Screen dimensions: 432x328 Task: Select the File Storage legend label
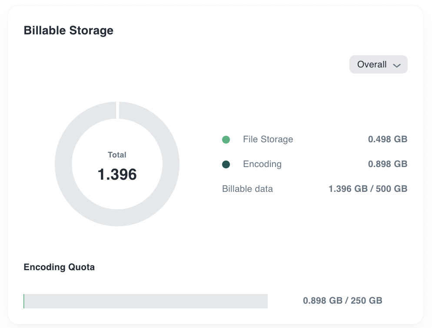[x=268, y=140]
